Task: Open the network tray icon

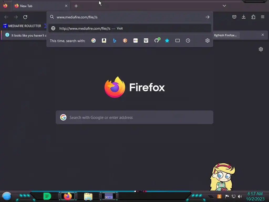Action: click(234, 196)
